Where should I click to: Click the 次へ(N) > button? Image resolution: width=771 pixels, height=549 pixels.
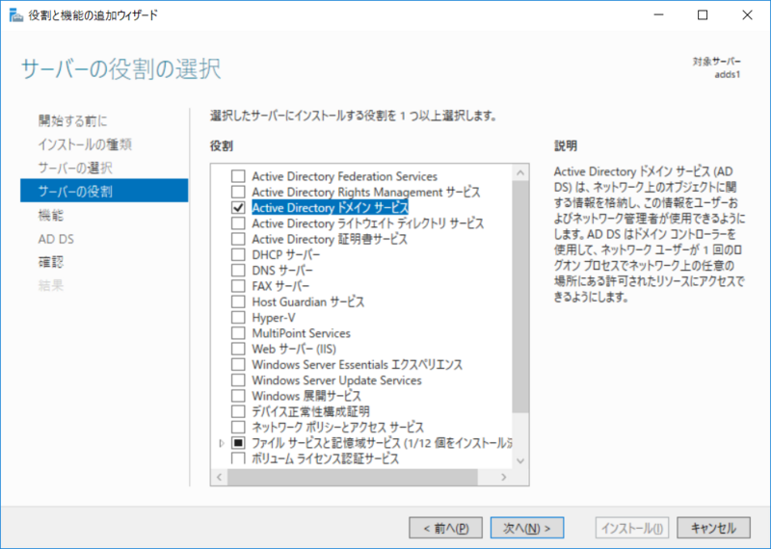(x=527, y=529)
